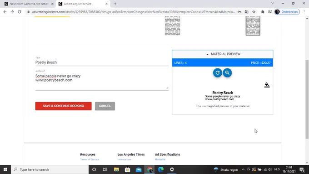Open Mail app from taskbar
Screen dimensions: 309x174
(x=139, y=169)
